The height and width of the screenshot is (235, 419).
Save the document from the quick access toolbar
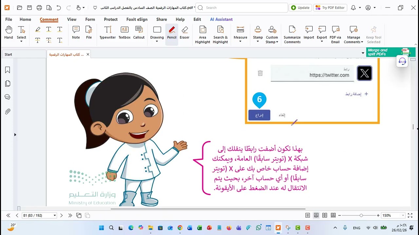(x=29, y=8)
